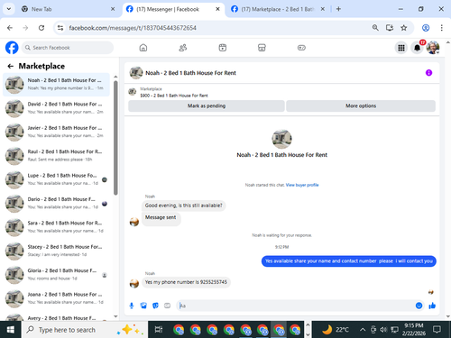Open the Lupe conversation
451x338 pixels.
tap(56, 179)
